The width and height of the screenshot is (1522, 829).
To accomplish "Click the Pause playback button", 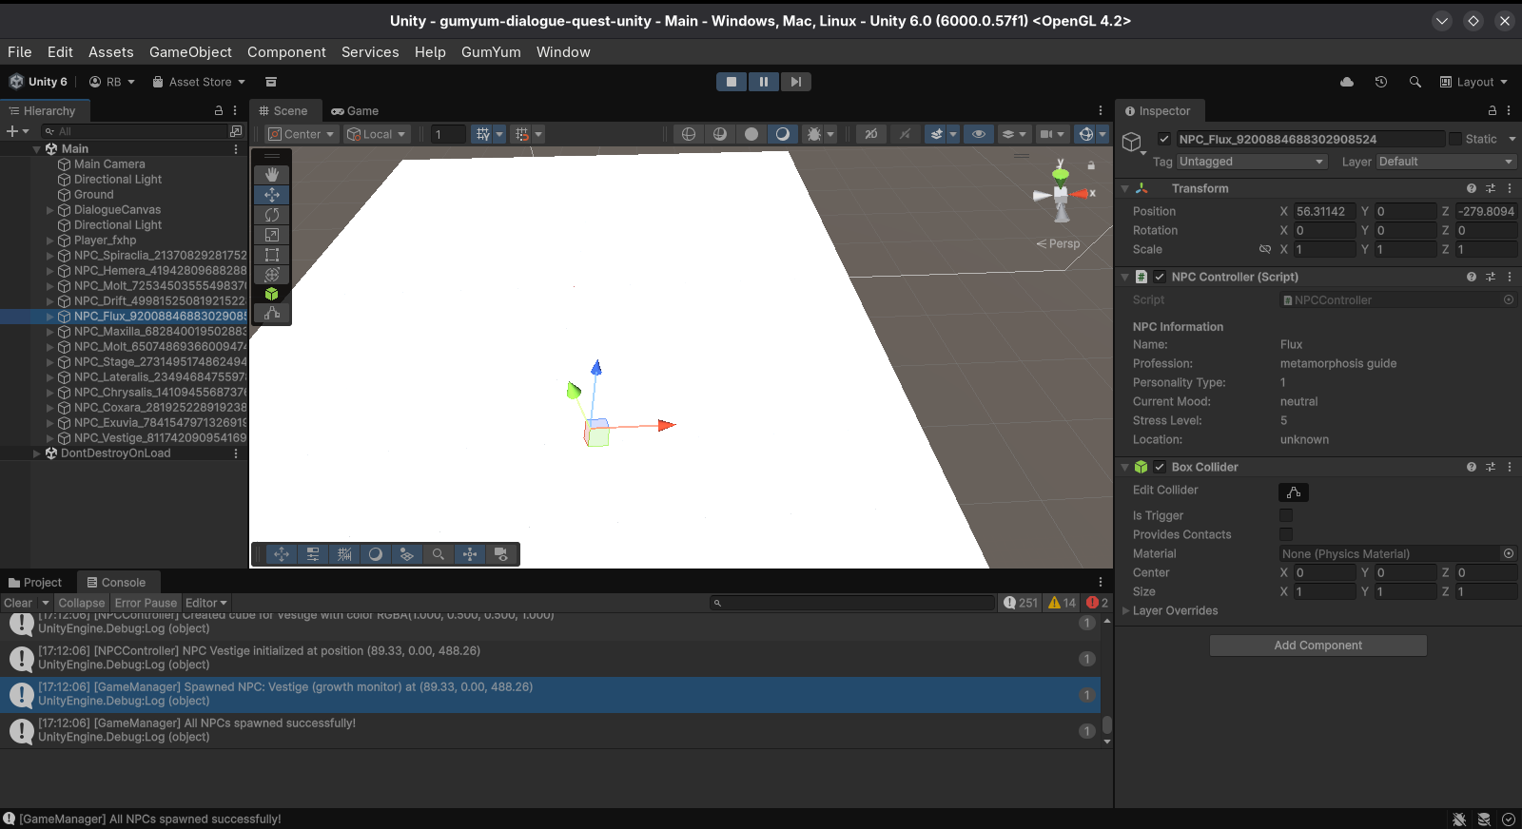I will tap(763, 82).
